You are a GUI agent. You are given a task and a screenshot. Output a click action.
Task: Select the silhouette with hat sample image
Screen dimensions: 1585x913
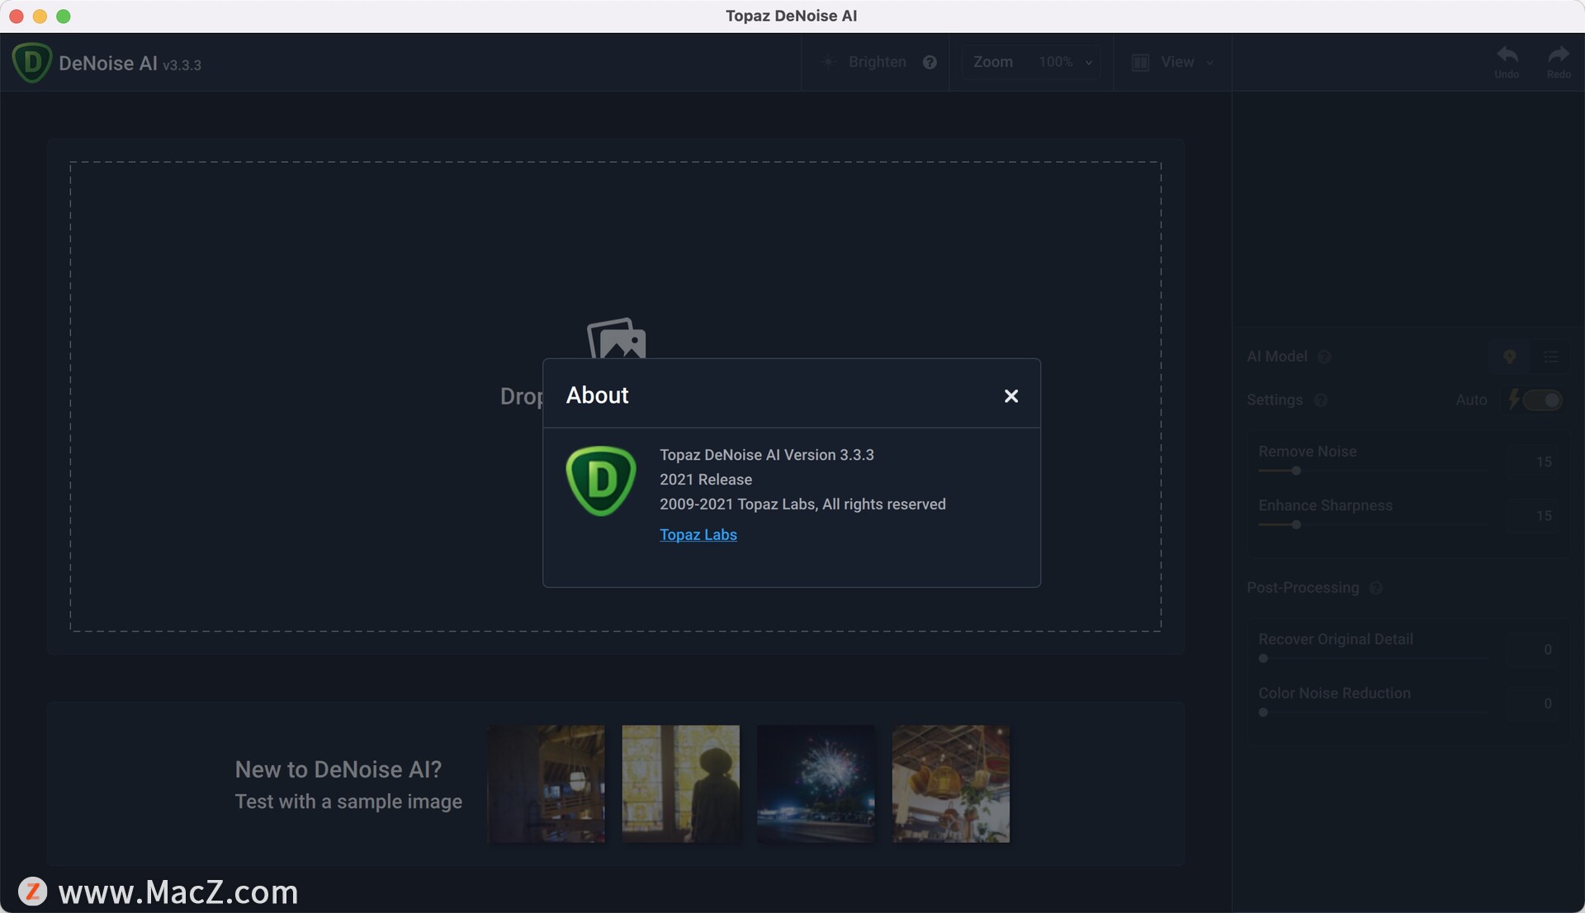click(x=680, y=783)
